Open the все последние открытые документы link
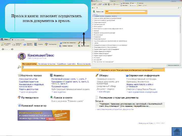 click(115, 109)
